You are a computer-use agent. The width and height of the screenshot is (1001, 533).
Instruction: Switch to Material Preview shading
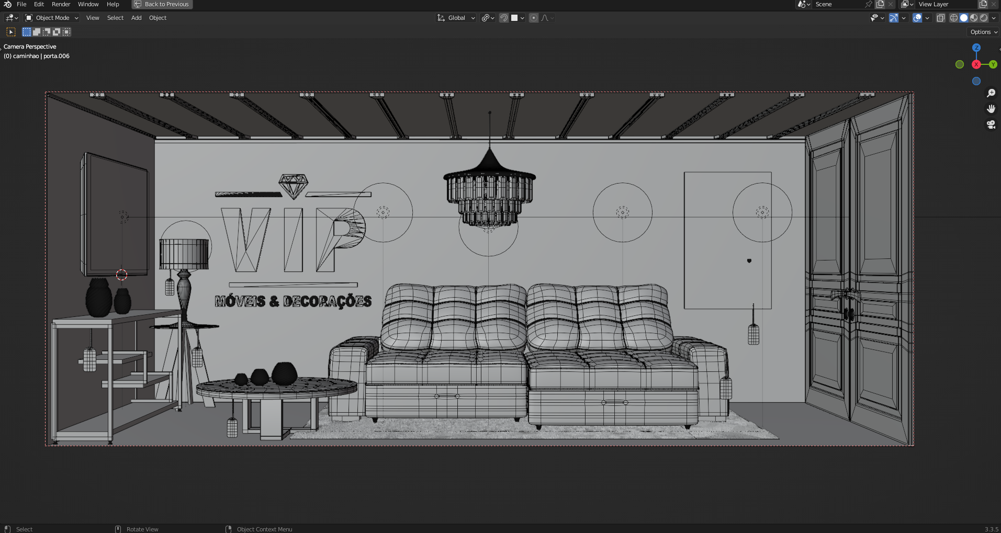[x=974, y=18]
